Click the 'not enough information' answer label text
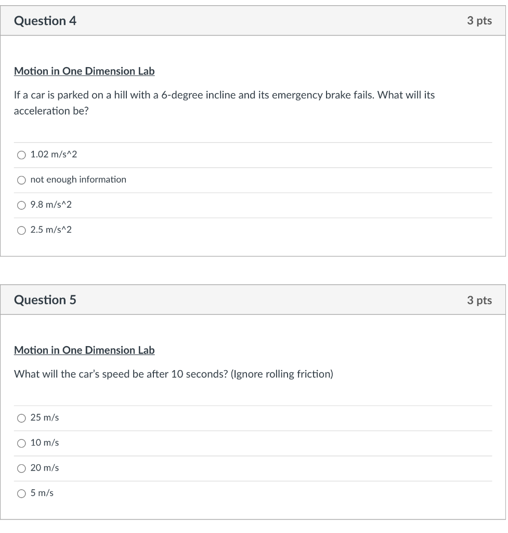 (x=79, y=180)
